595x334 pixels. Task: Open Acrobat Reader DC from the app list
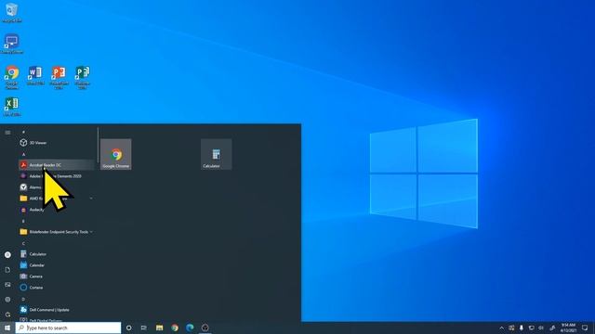point(57,165)
